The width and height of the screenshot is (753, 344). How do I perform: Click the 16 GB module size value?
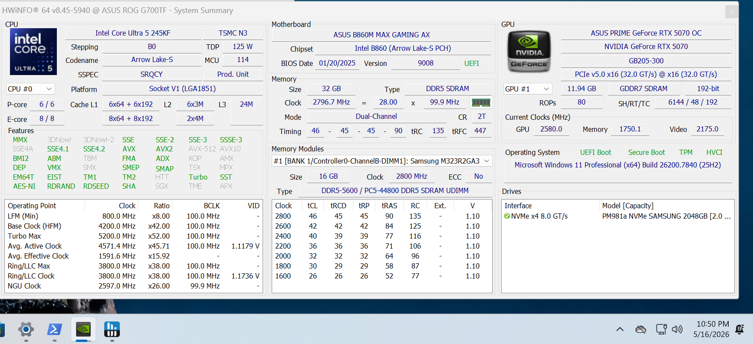click(329, 177)
